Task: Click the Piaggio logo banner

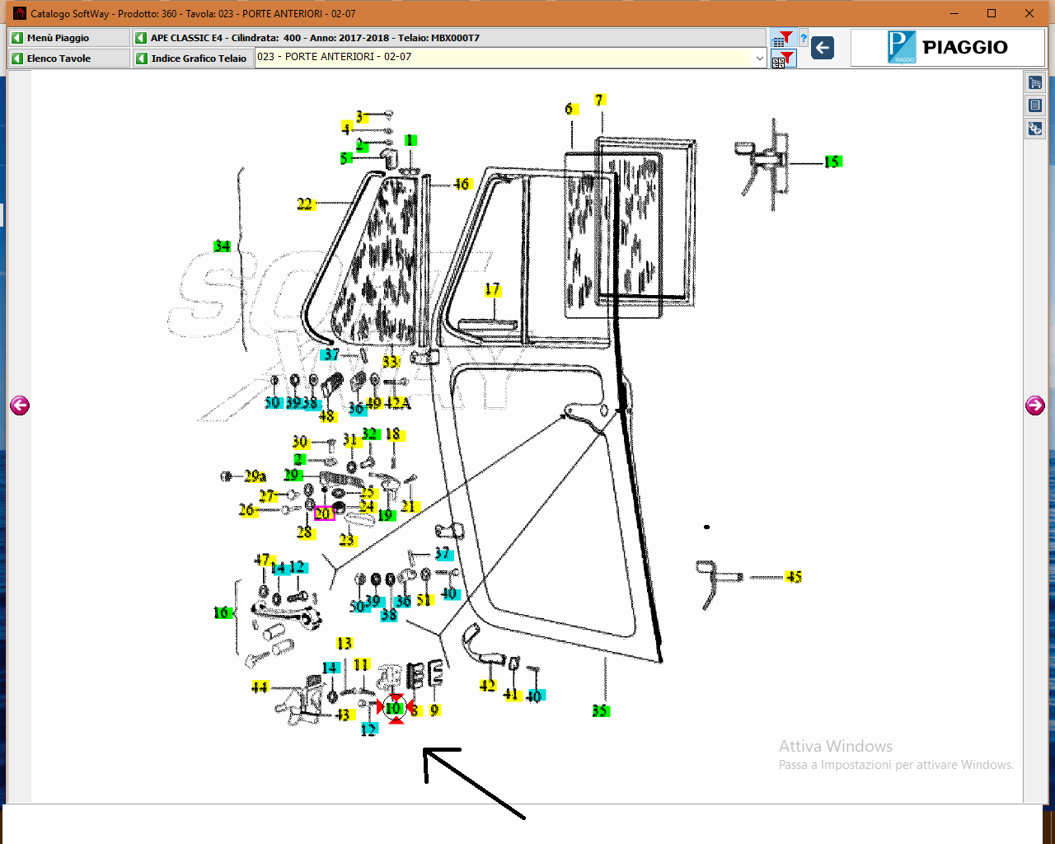Action: pos(947,48)
